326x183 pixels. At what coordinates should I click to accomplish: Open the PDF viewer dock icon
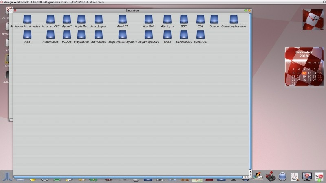pos(295,177)
